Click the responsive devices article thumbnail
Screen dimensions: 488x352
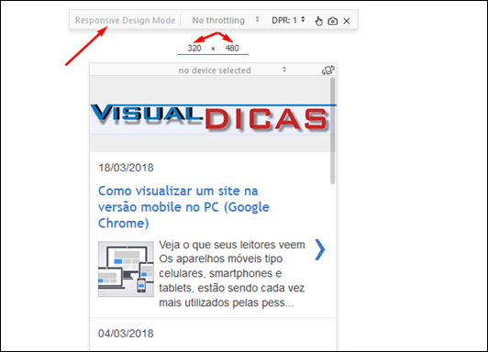(126, 269)
